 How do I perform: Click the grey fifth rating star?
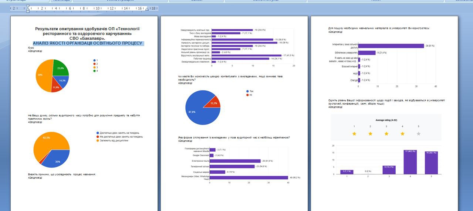point(419,134)
